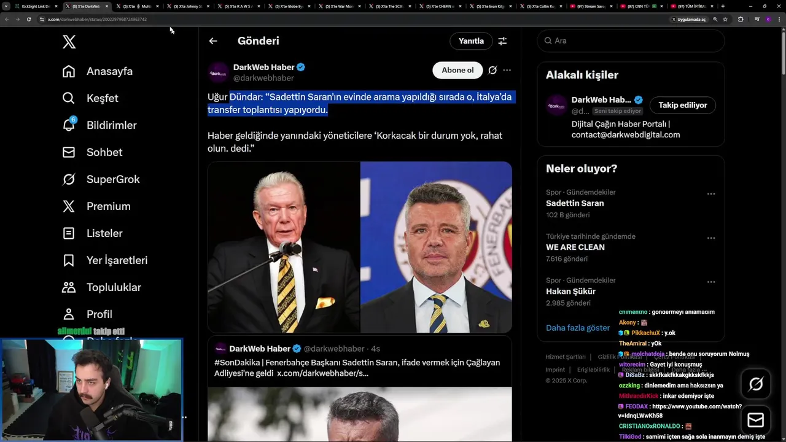This screenshot has height=442, width=786.
Task: Click the Listeler list icon
Action: 69,233
